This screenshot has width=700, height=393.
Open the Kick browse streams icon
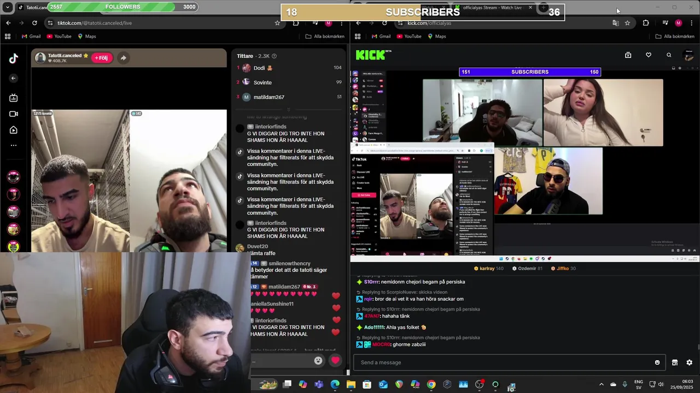click(628, 55)
